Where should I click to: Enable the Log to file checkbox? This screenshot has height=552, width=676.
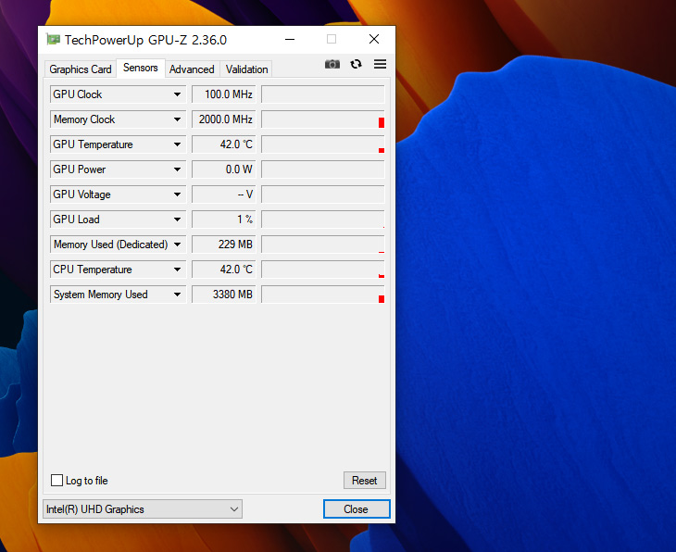[56, 480]
